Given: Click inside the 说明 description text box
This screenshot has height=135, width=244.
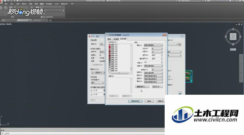Looking at the screenshot, I should click(119, 85).
